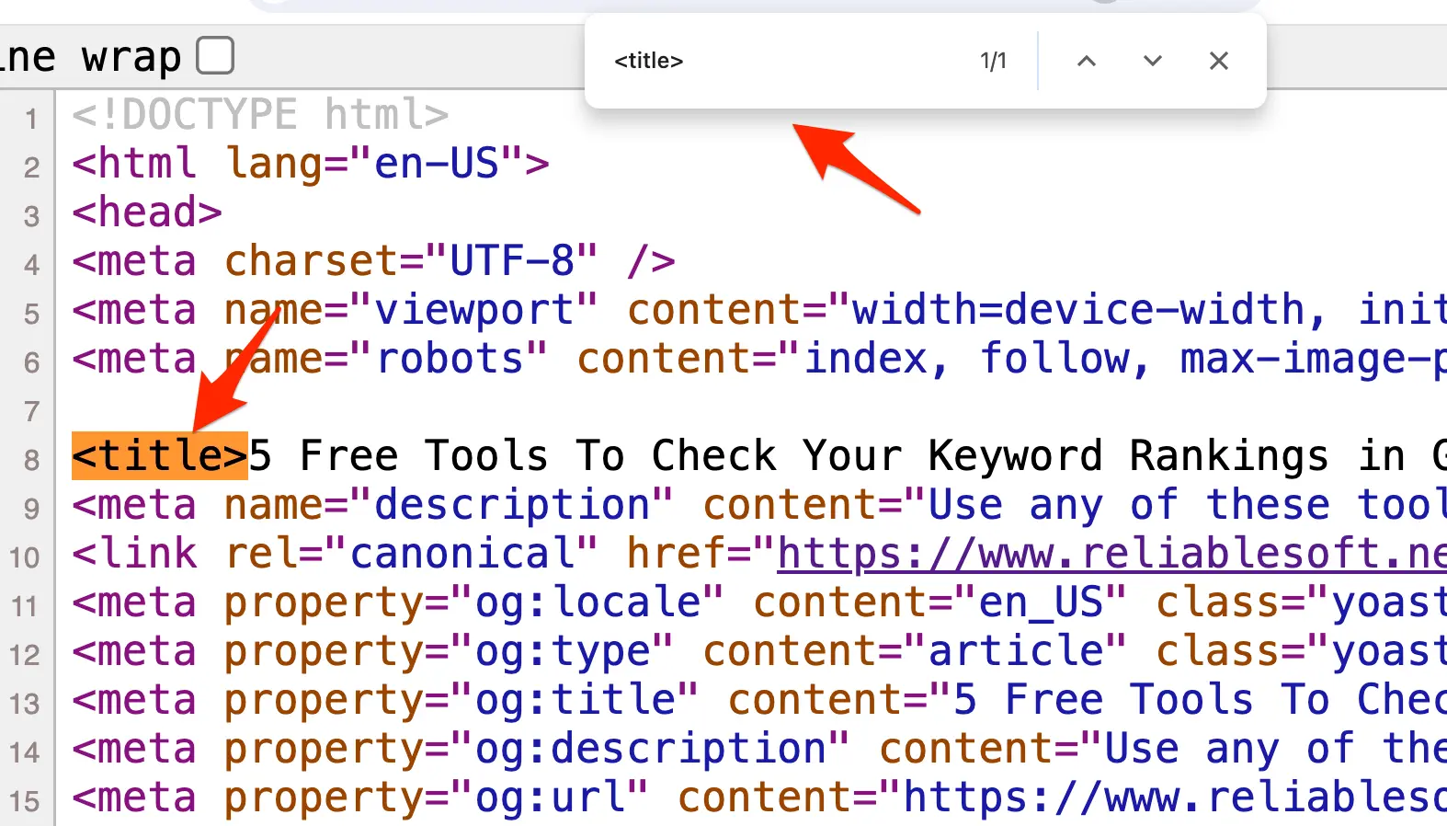Click the 1/1 match counter
This screenshot has width=1447, height=826.
coord(993,61)
